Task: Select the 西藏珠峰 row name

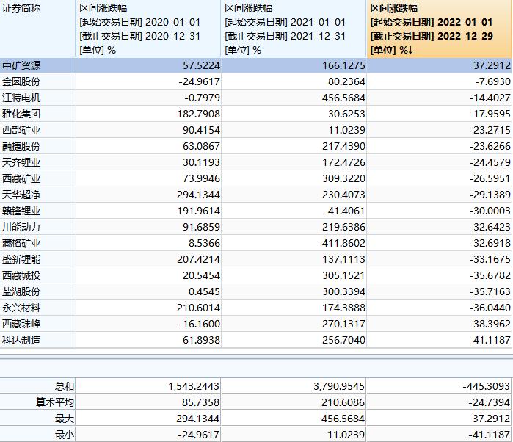Action: (x=21, y=324)
